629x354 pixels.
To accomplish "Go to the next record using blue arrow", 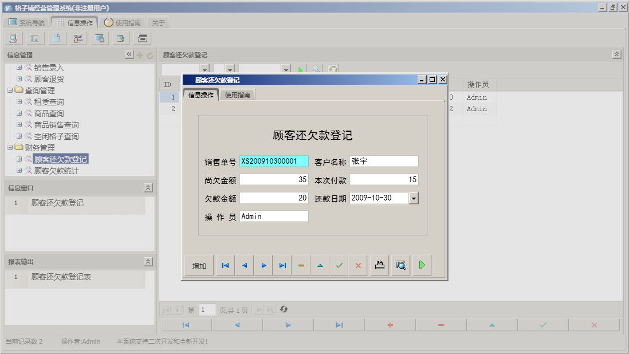I will (263, 265).
